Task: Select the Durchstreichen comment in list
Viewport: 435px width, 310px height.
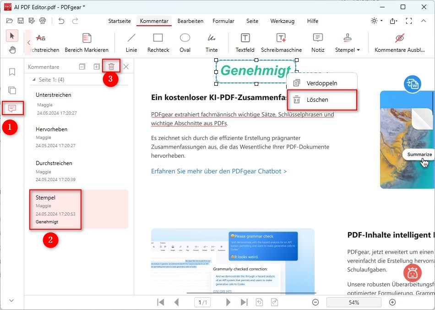Action: click(79, 171)
